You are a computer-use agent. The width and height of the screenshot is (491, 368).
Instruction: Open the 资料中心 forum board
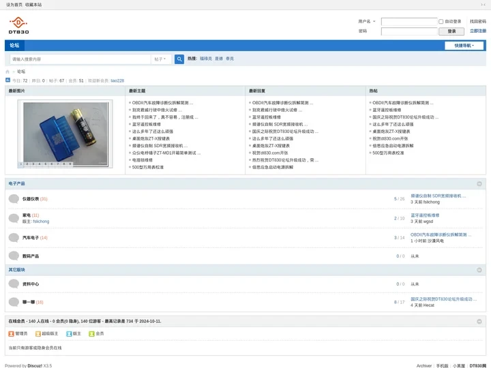31,283
